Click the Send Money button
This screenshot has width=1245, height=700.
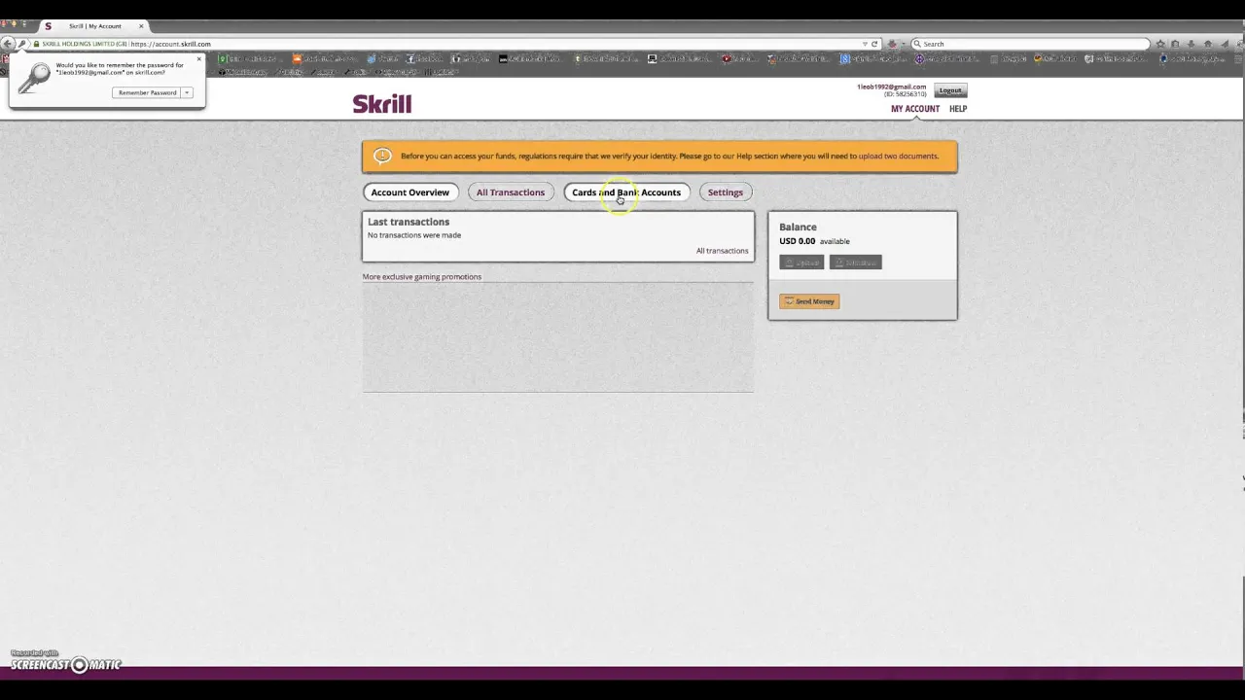[809, 301]
